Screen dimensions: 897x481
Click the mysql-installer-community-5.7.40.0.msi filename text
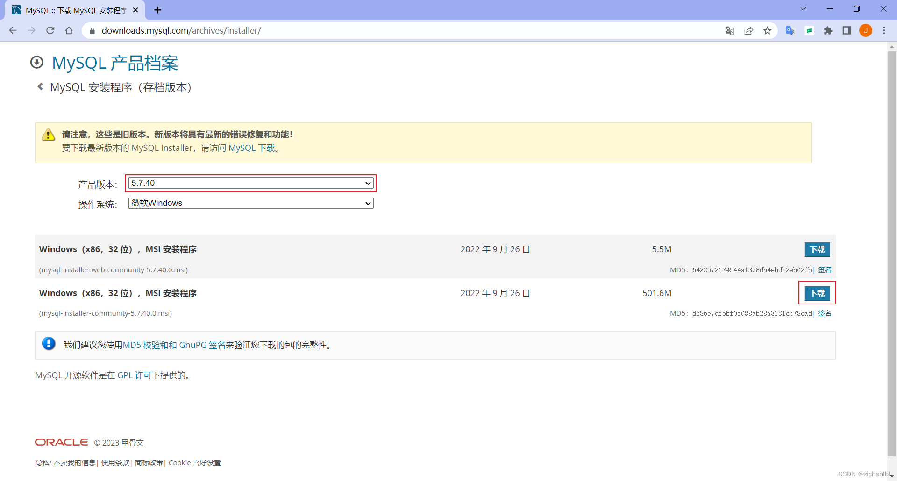(x=106, y=313)
